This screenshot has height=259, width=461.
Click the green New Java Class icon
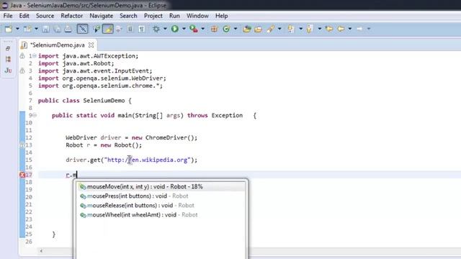pos(226,29)
